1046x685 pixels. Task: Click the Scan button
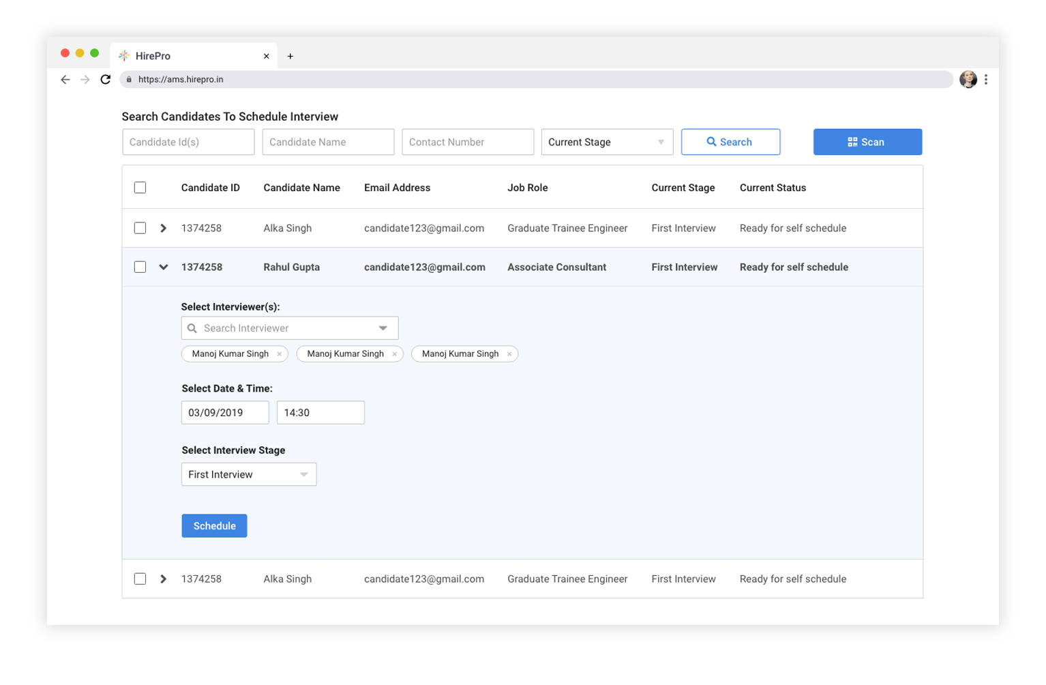pyautogui.click(x=867, y=142)
